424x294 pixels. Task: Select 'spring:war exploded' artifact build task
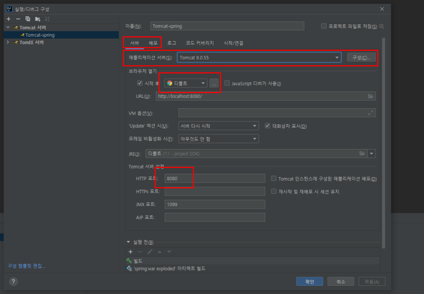pyautogui.click(x=253, y=269)
